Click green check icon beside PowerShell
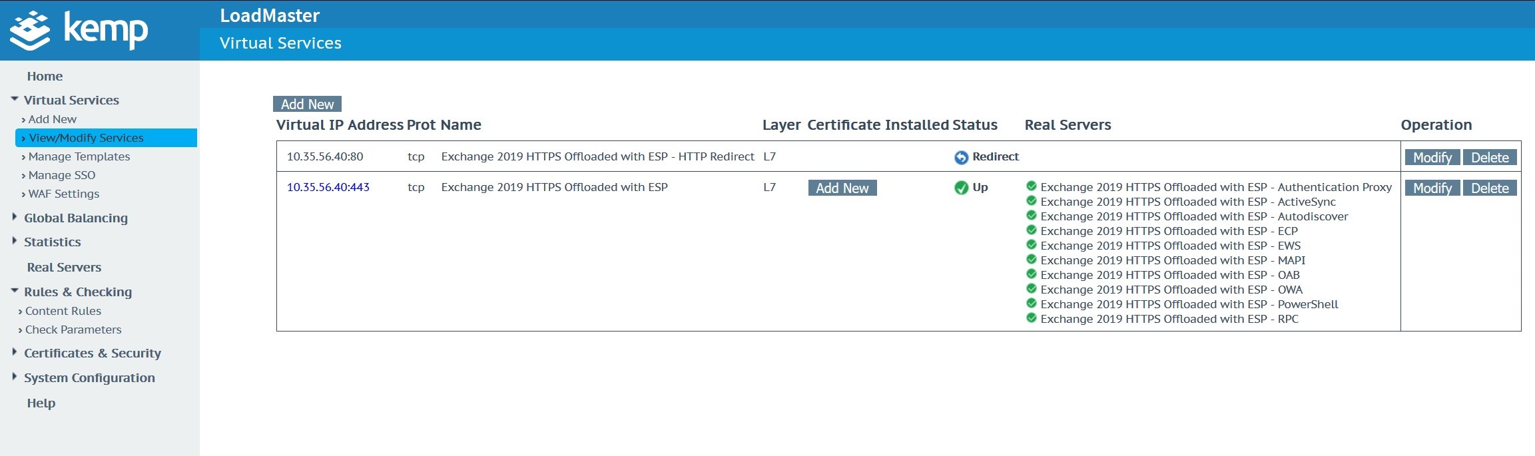This screenshot has width=1535, height=456. tap(1032, 304)
